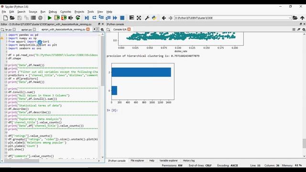This screenshot has height=172, width=306.
Task: Run the file with the green play button
Action: [50, 18]
